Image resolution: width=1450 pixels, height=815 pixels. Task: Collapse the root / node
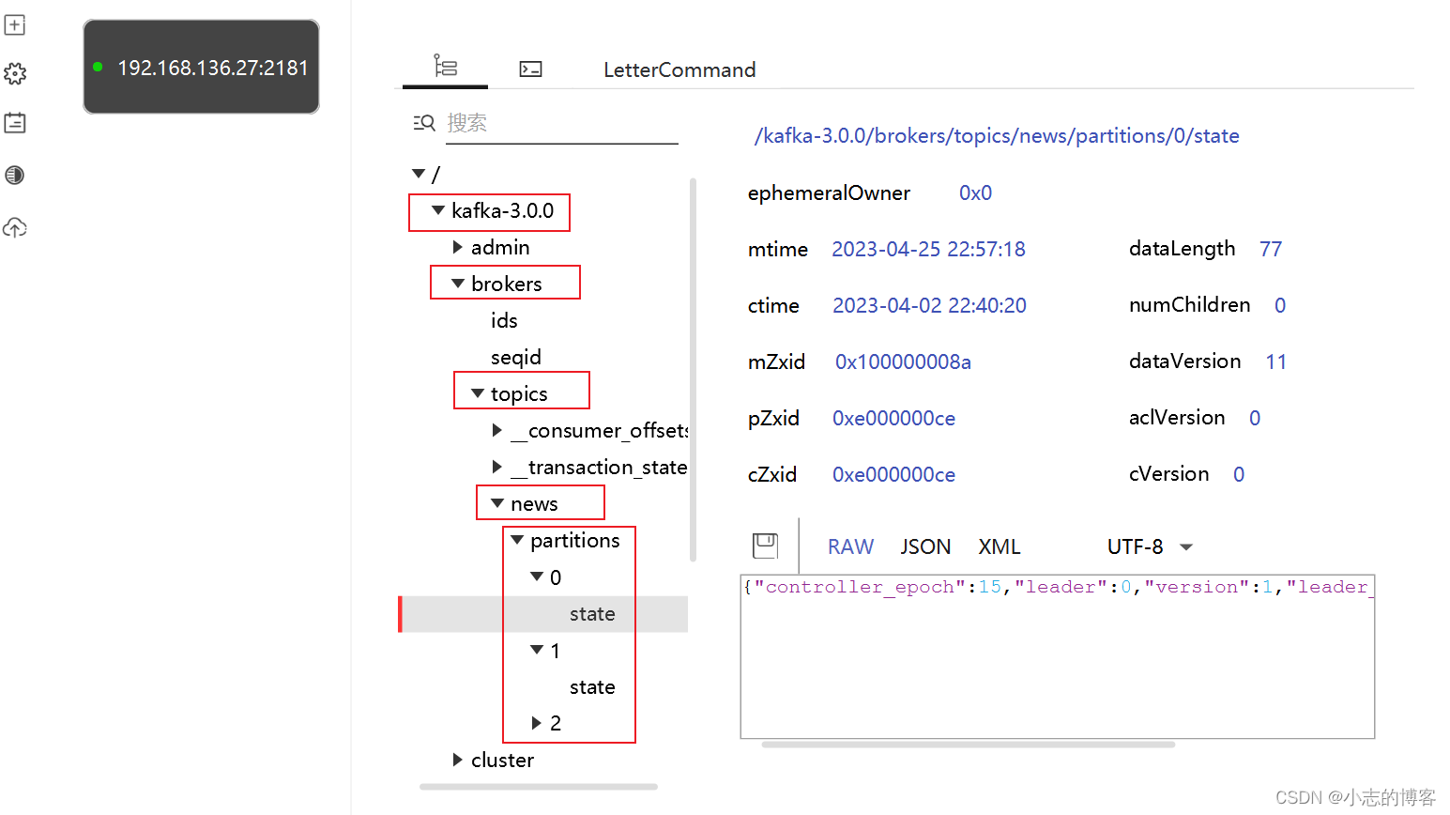419,174
